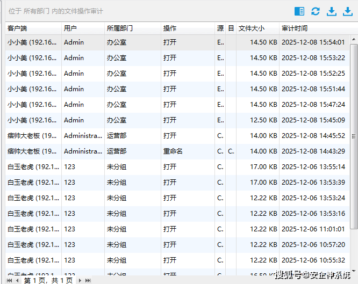Refresh the file operation audit list
Screen dimensions: 358x284
(316, 11)
